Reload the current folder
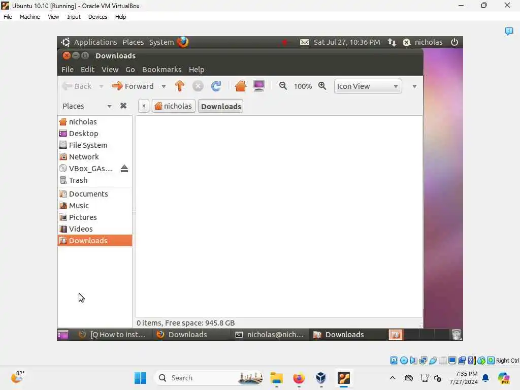520x390 pixels. click(216, 86)
